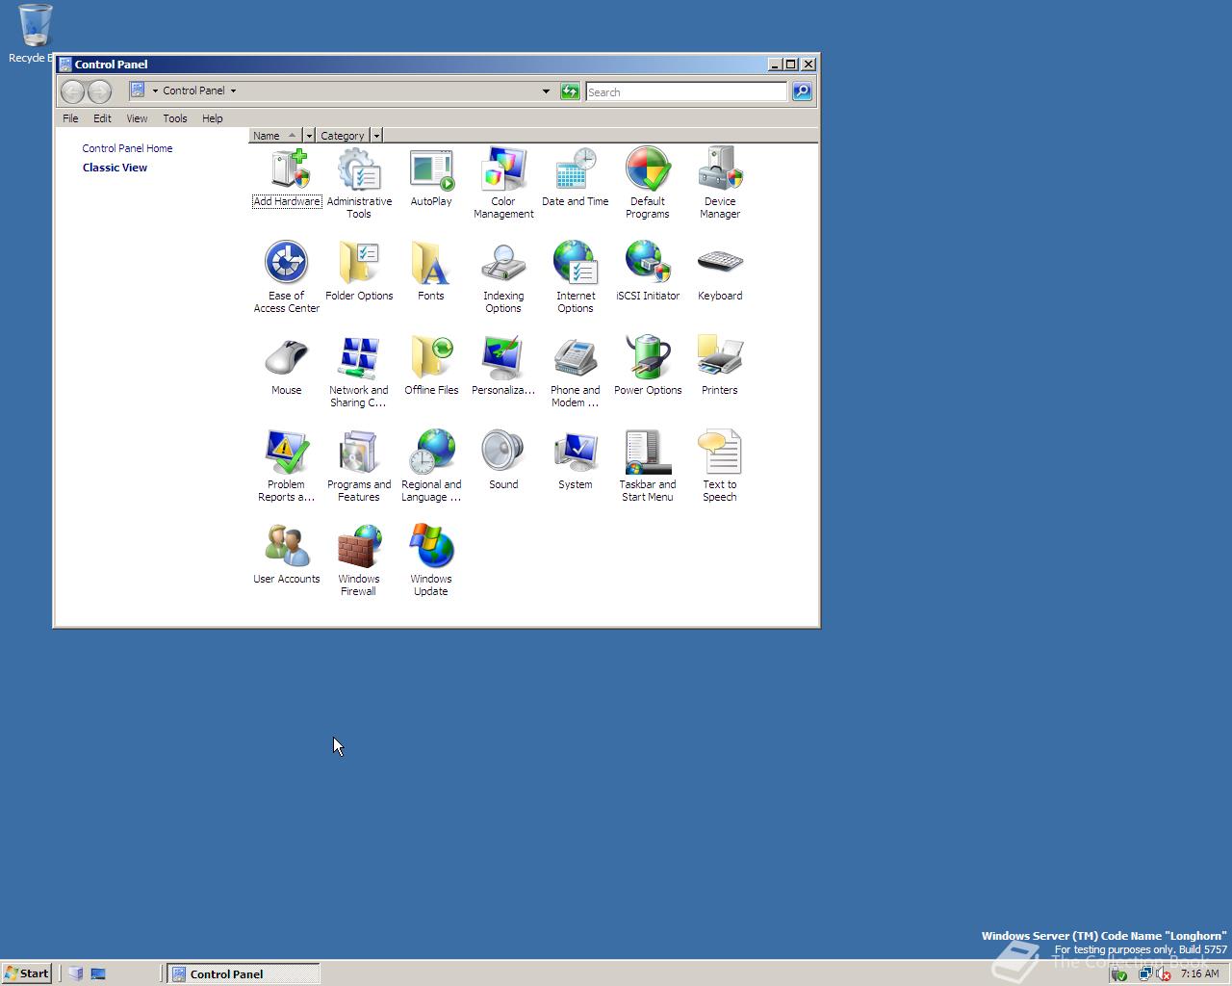Image resolution: width=1232 pixels, height=986 pixels.
Task: Click the taskbar clock showing 7:16 AM
Action: 1199,973
